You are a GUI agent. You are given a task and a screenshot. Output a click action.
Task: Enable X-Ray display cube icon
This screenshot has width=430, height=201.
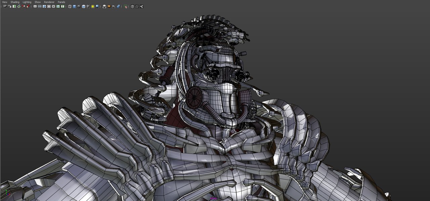point(132,6)
